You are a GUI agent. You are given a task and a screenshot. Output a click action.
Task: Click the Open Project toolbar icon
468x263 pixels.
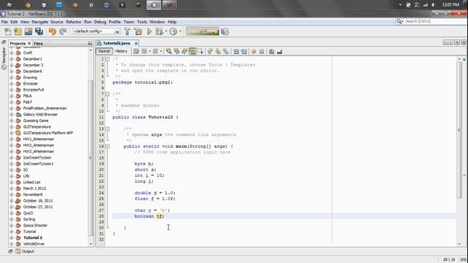click(29, 31)
